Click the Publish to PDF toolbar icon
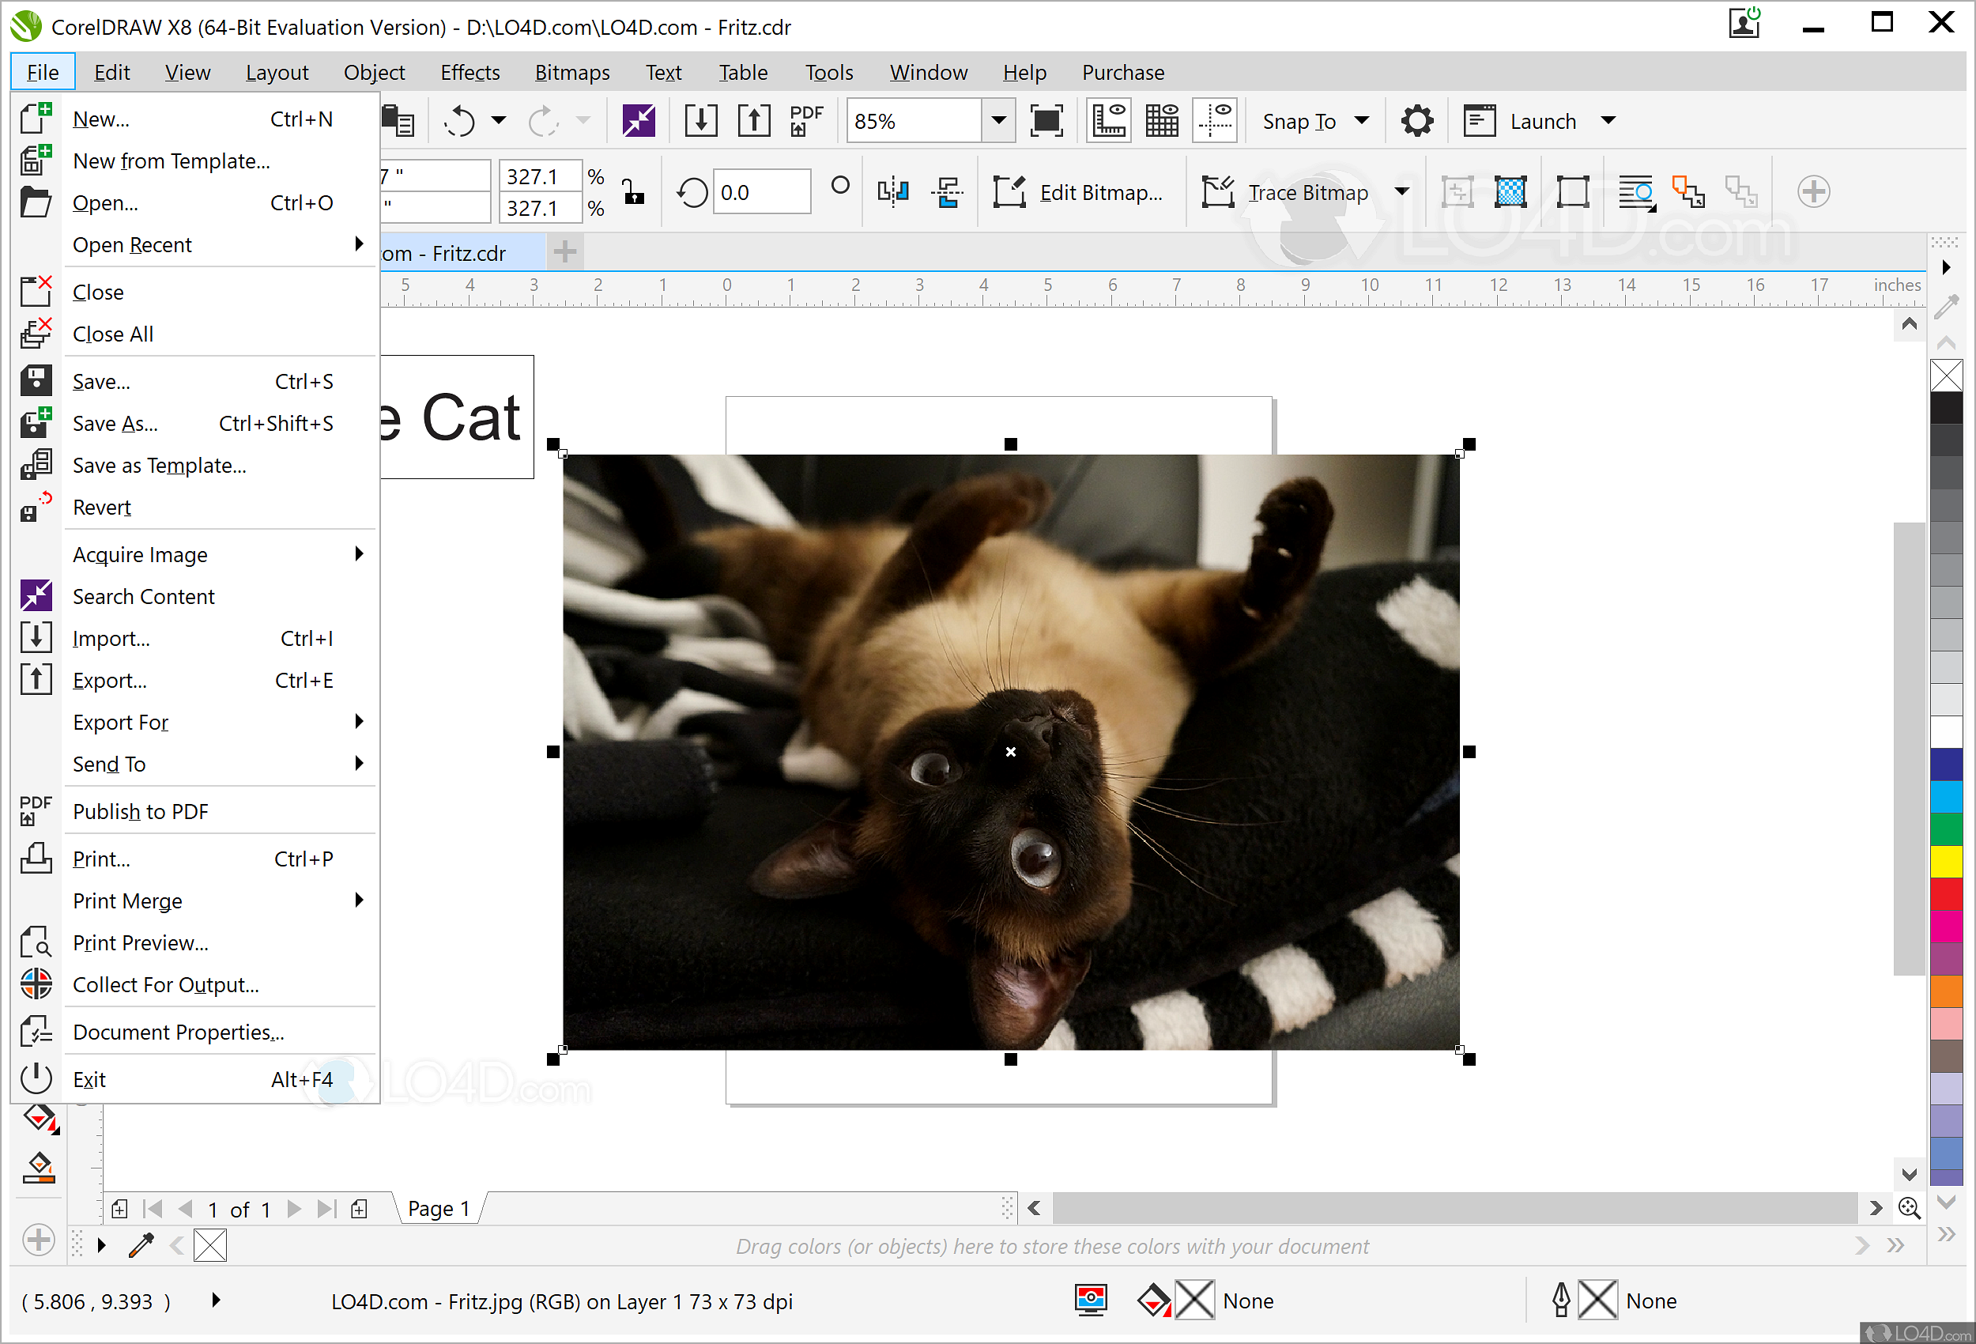This screenshot has width=1976, height=1344. (x=805, y=121)
